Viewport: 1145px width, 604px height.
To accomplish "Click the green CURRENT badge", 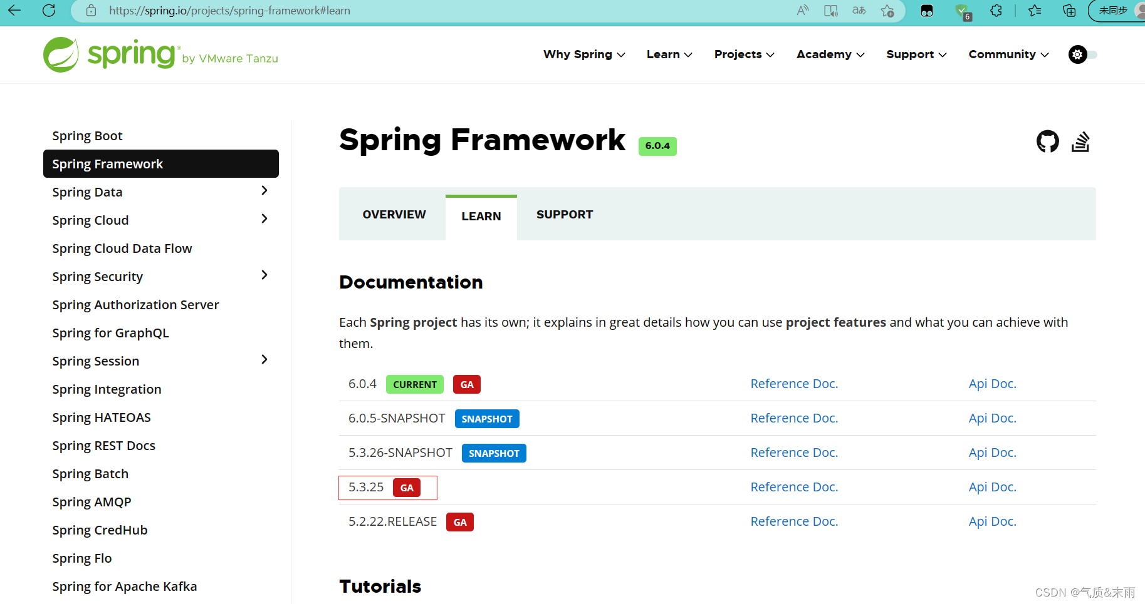I will 415,384.
